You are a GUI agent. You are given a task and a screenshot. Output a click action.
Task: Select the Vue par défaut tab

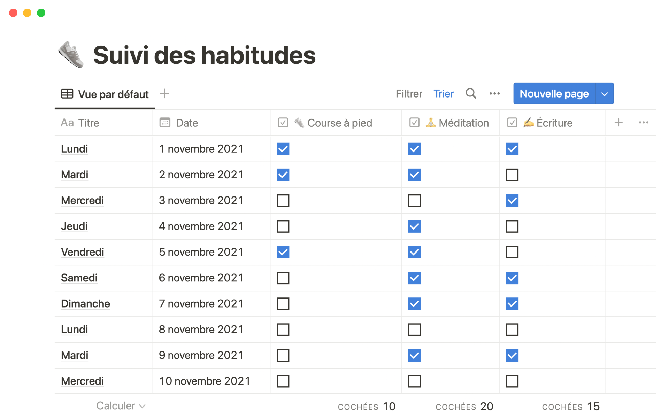coord(105,94)
